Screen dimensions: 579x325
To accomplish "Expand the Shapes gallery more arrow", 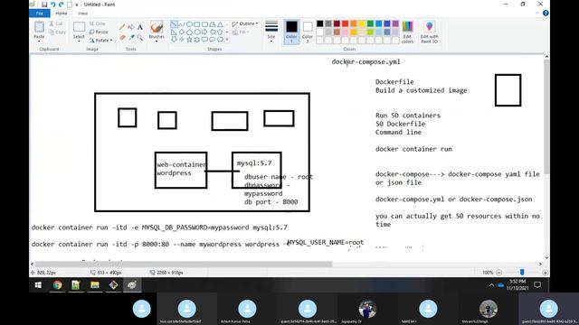I will 227,40.
